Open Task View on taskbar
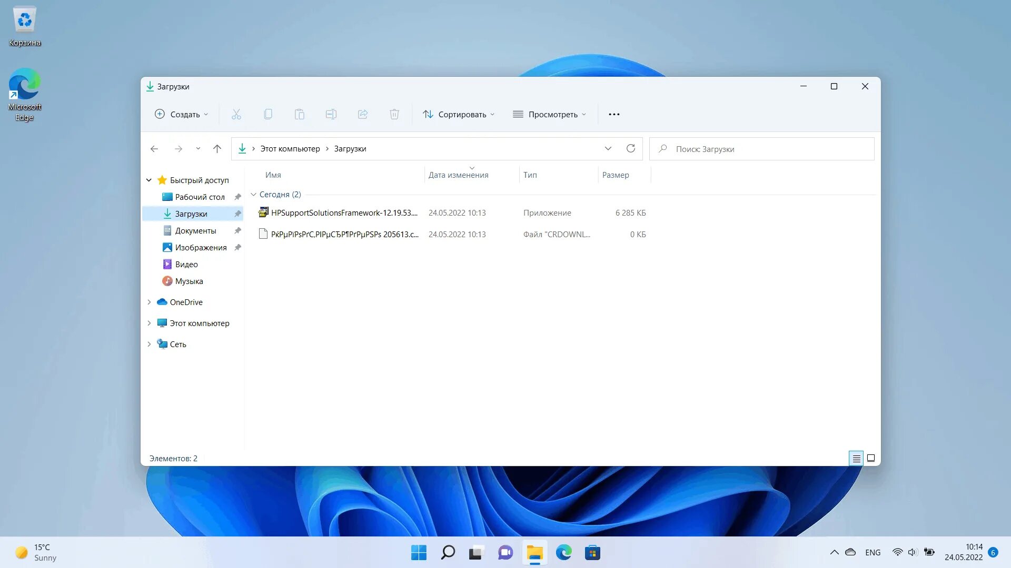Viewport: 1011px width, 568px height. (476, 553)
